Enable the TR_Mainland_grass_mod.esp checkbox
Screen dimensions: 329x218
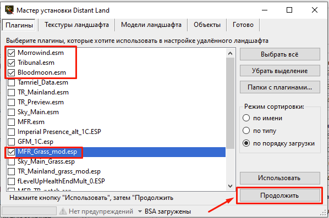[11, 171]
